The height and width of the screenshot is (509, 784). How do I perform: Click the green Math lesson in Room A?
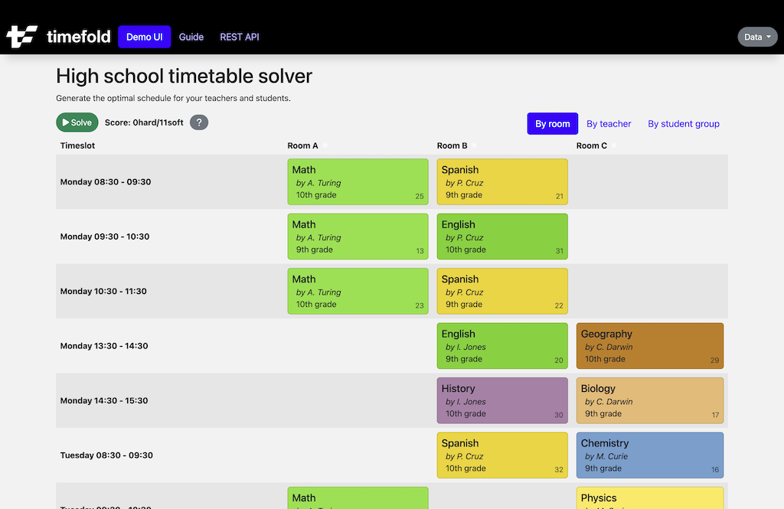pos(357,181)
